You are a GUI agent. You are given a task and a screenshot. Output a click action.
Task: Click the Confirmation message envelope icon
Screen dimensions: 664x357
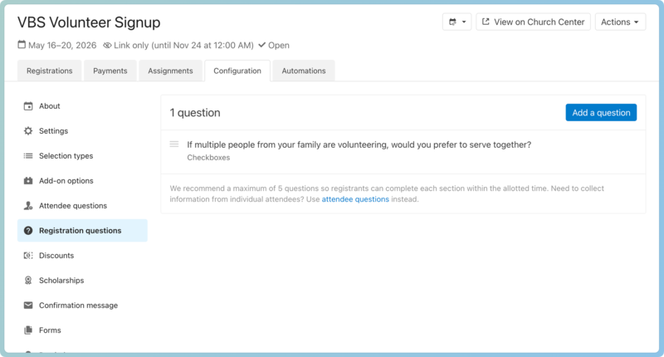[28, 306]
